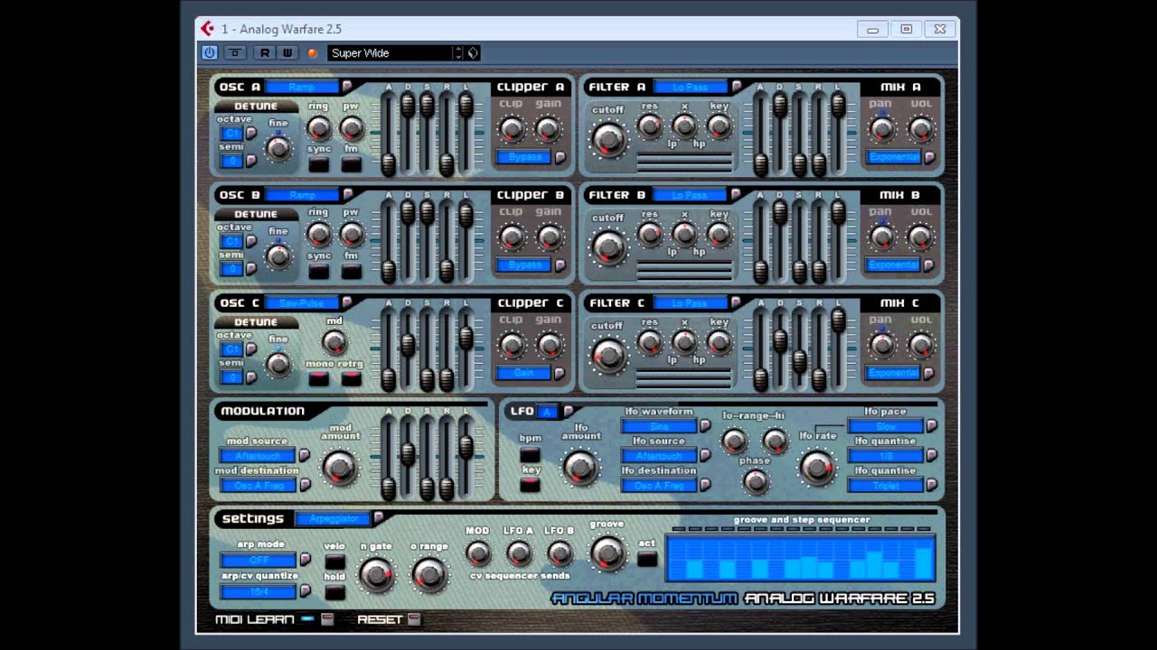Click the Osc A level (L) fader handle
This screenshot has height=650, width=1157.
click(466, 106)
